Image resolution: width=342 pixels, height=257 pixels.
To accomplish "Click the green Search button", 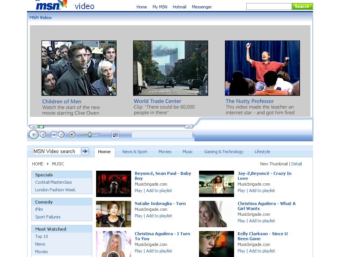I will tap(302, 6).
